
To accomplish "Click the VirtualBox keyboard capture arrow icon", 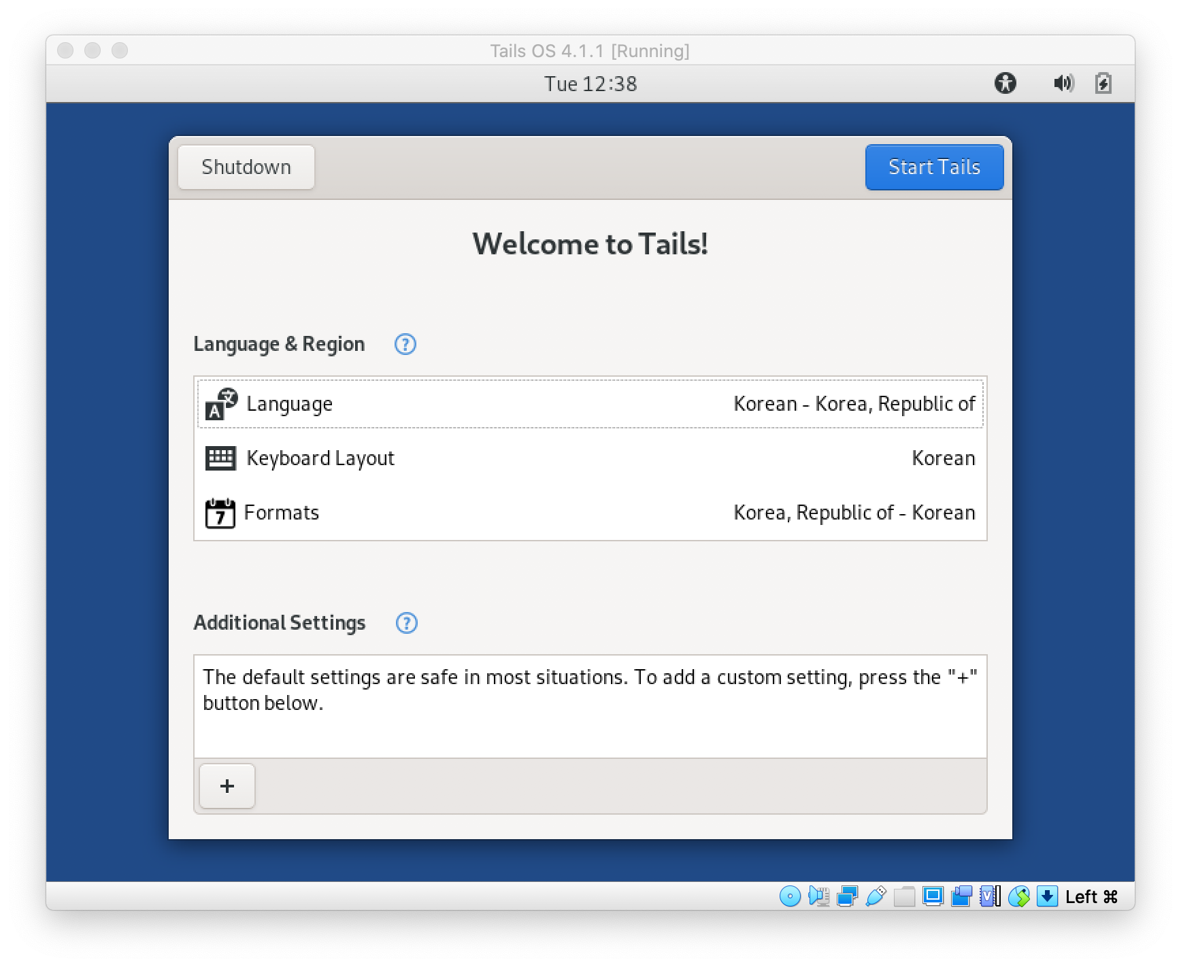I will 1047,896.
